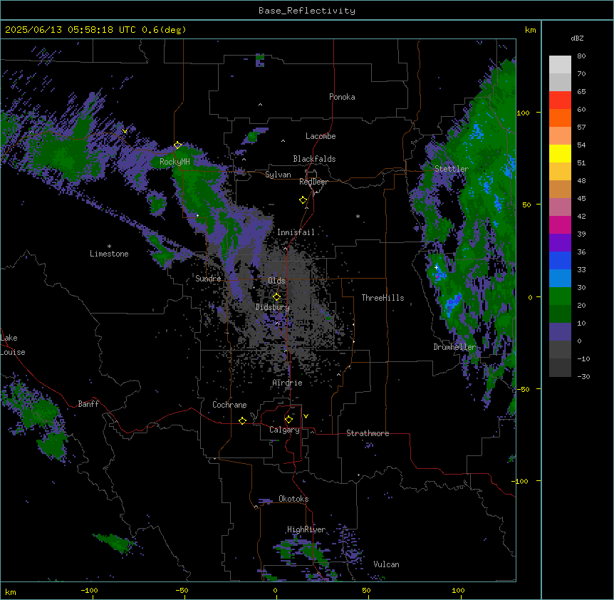Click the white cross marker north of Drumheller

tap(436, 267)
